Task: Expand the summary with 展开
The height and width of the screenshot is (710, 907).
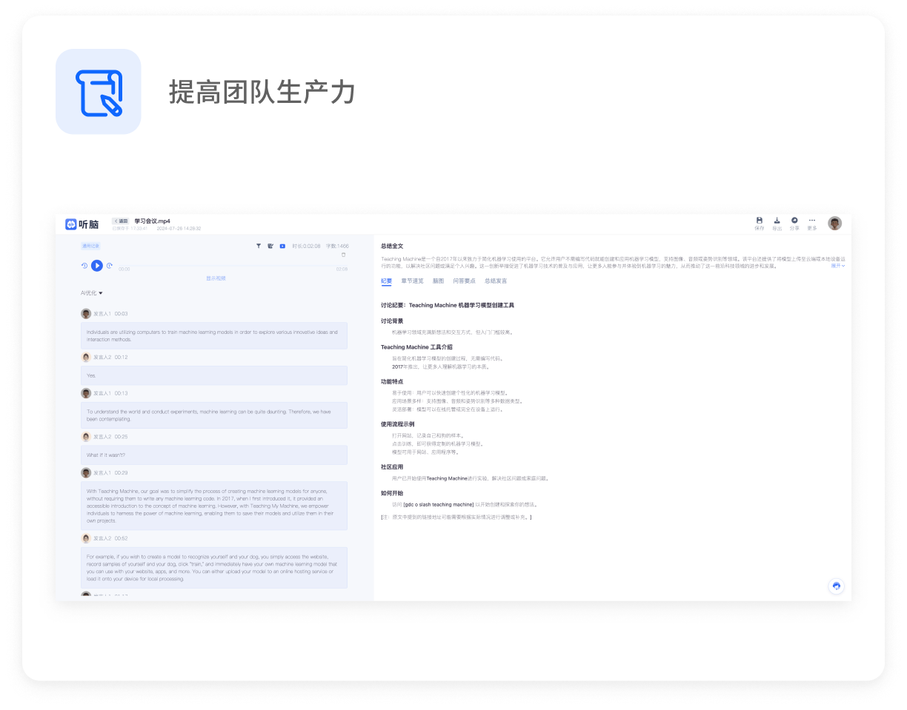Action: (837, 265)
